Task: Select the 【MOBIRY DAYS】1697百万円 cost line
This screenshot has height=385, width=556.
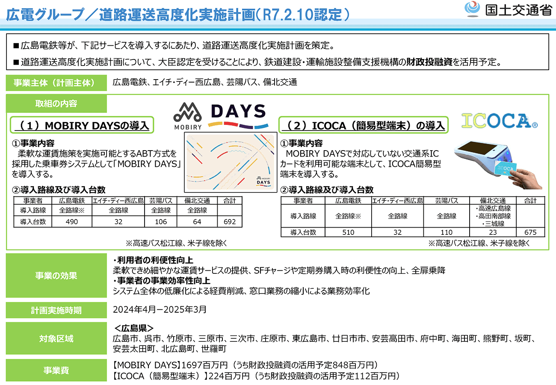Action: [246, 365]
